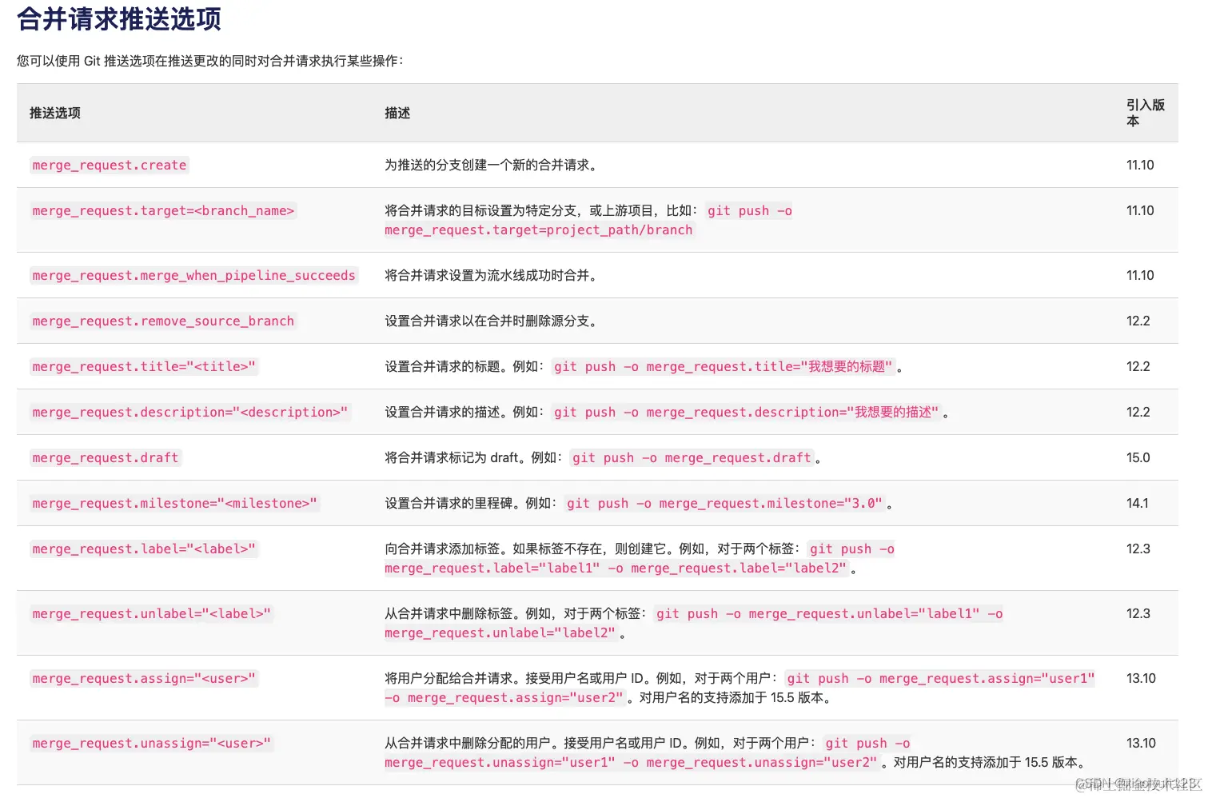Click version 14.1 in the milestone row
Viewport: 1208px width, 798px height.
1138,503
